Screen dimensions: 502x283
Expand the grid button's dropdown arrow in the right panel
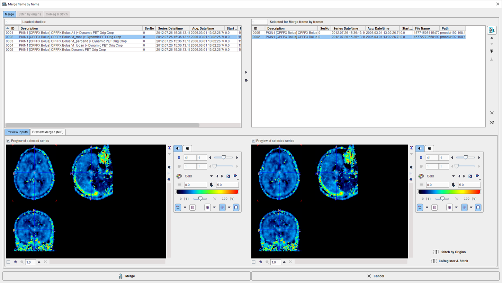pos(456,208)
